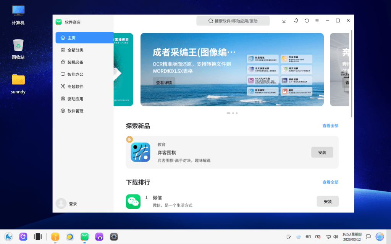Open 驱动应用 section

(84, 99)
